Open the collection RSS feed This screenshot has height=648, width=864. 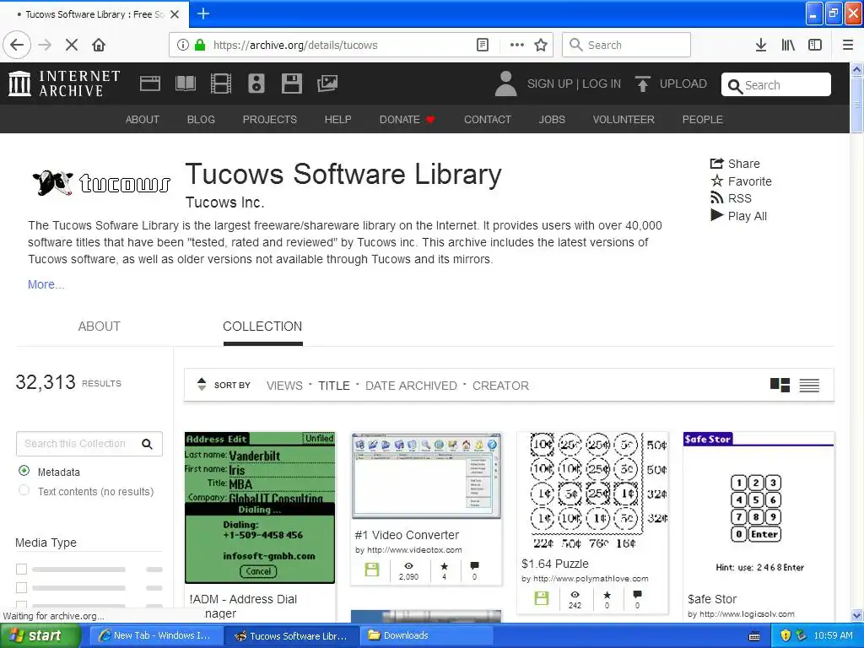[x=732, y=198]
